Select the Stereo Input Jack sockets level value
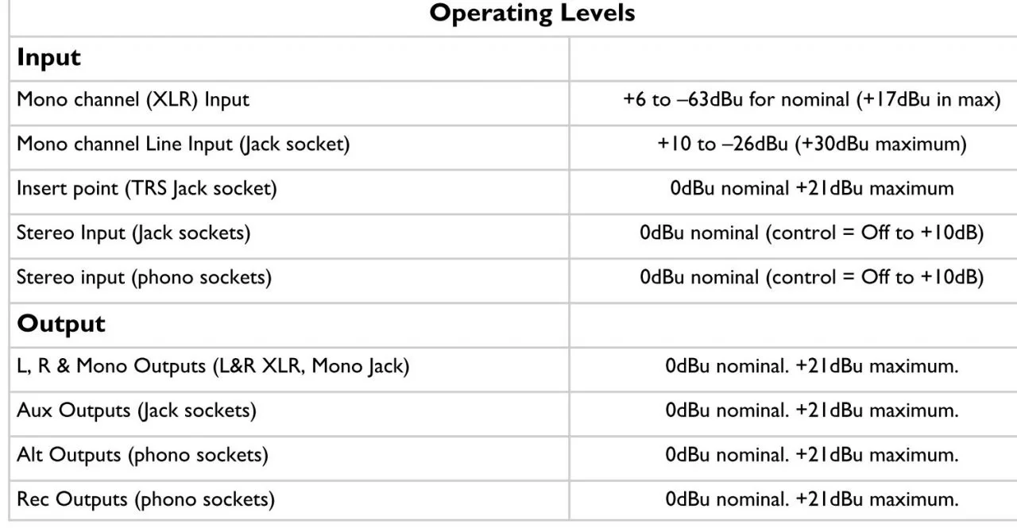 pos(811,233)
